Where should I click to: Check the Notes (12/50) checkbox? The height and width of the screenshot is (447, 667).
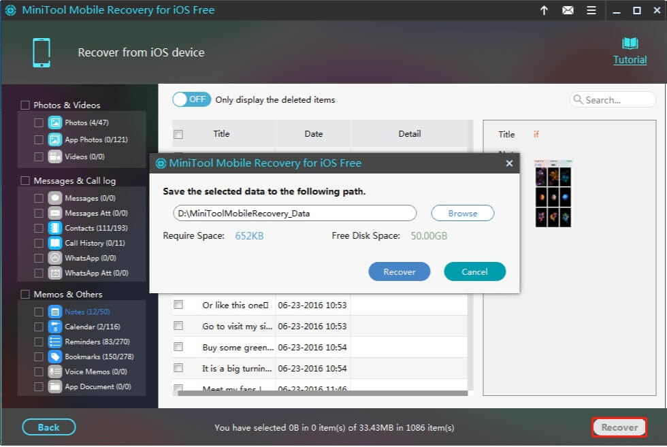coord(39,312)
